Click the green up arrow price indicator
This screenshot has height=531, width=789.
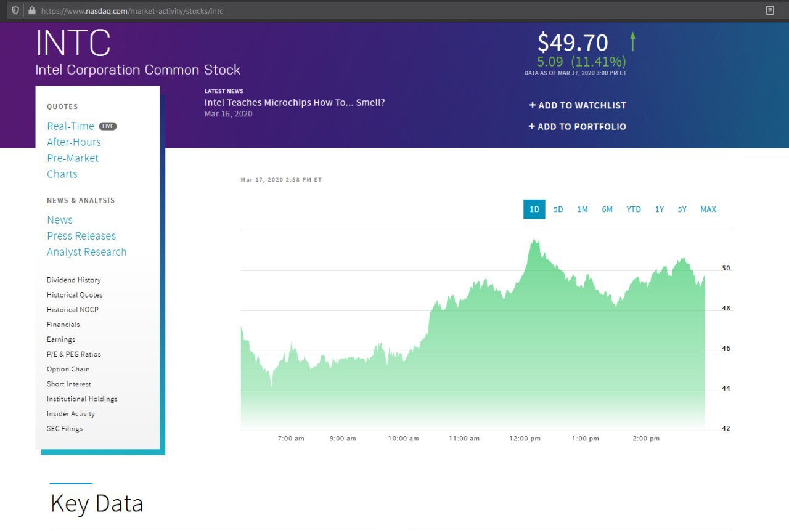click(632, 41)
